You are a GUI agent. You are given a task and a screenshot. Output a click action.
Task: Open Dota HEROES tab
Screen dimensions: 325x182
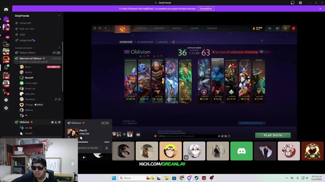click(142, 28)
